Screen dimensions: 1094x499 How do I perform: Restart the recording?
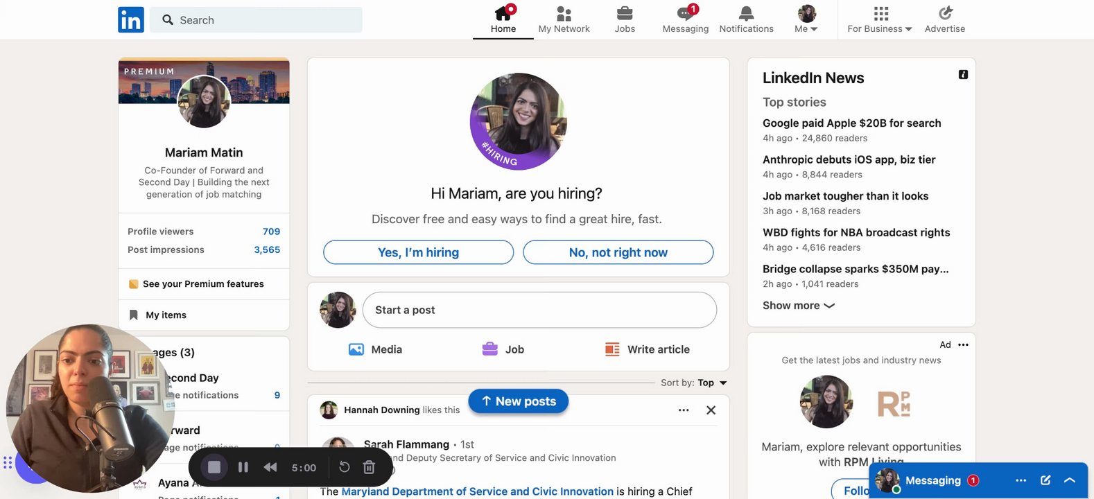pyautogui.click(x=345, y=467)
